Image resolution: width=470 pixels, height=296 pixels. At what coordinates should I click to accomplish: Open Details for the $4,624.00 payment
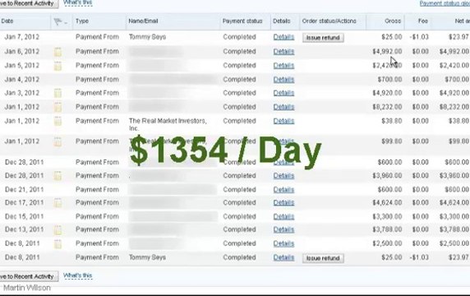pos(283,203)
